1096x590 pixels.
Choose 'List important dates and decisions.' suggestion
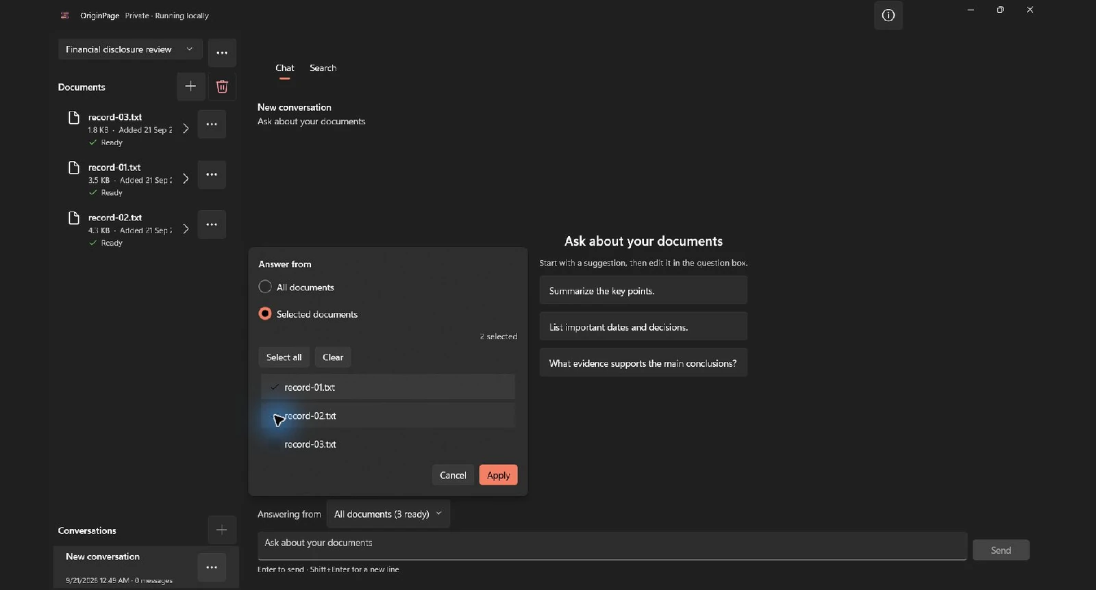(x=643, y=326)
